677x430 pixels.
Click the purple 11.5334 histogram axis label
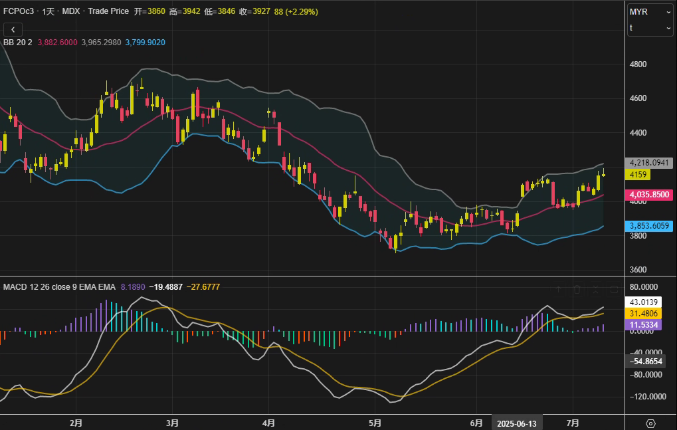(x=643, y=324)
